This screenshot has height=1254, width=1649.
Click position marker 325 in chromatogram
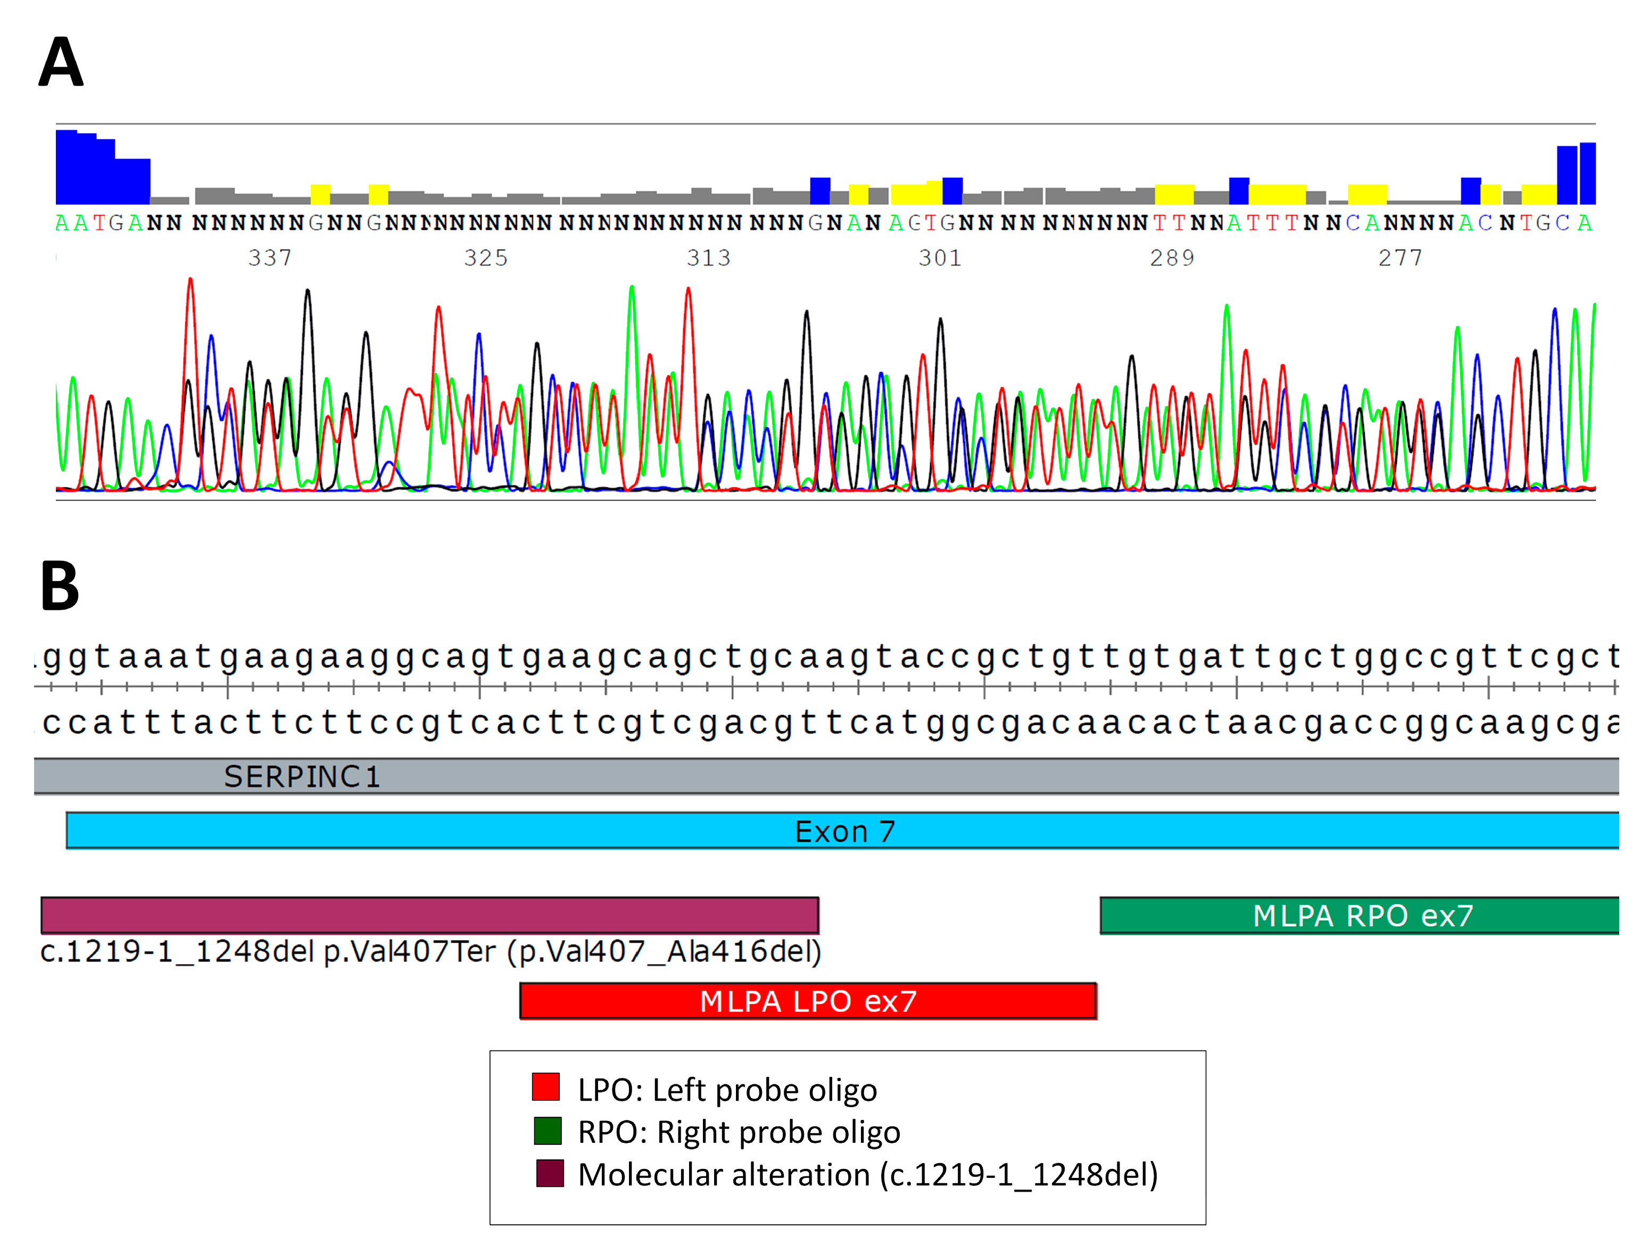pyautogui.click(x=486, y=258)
